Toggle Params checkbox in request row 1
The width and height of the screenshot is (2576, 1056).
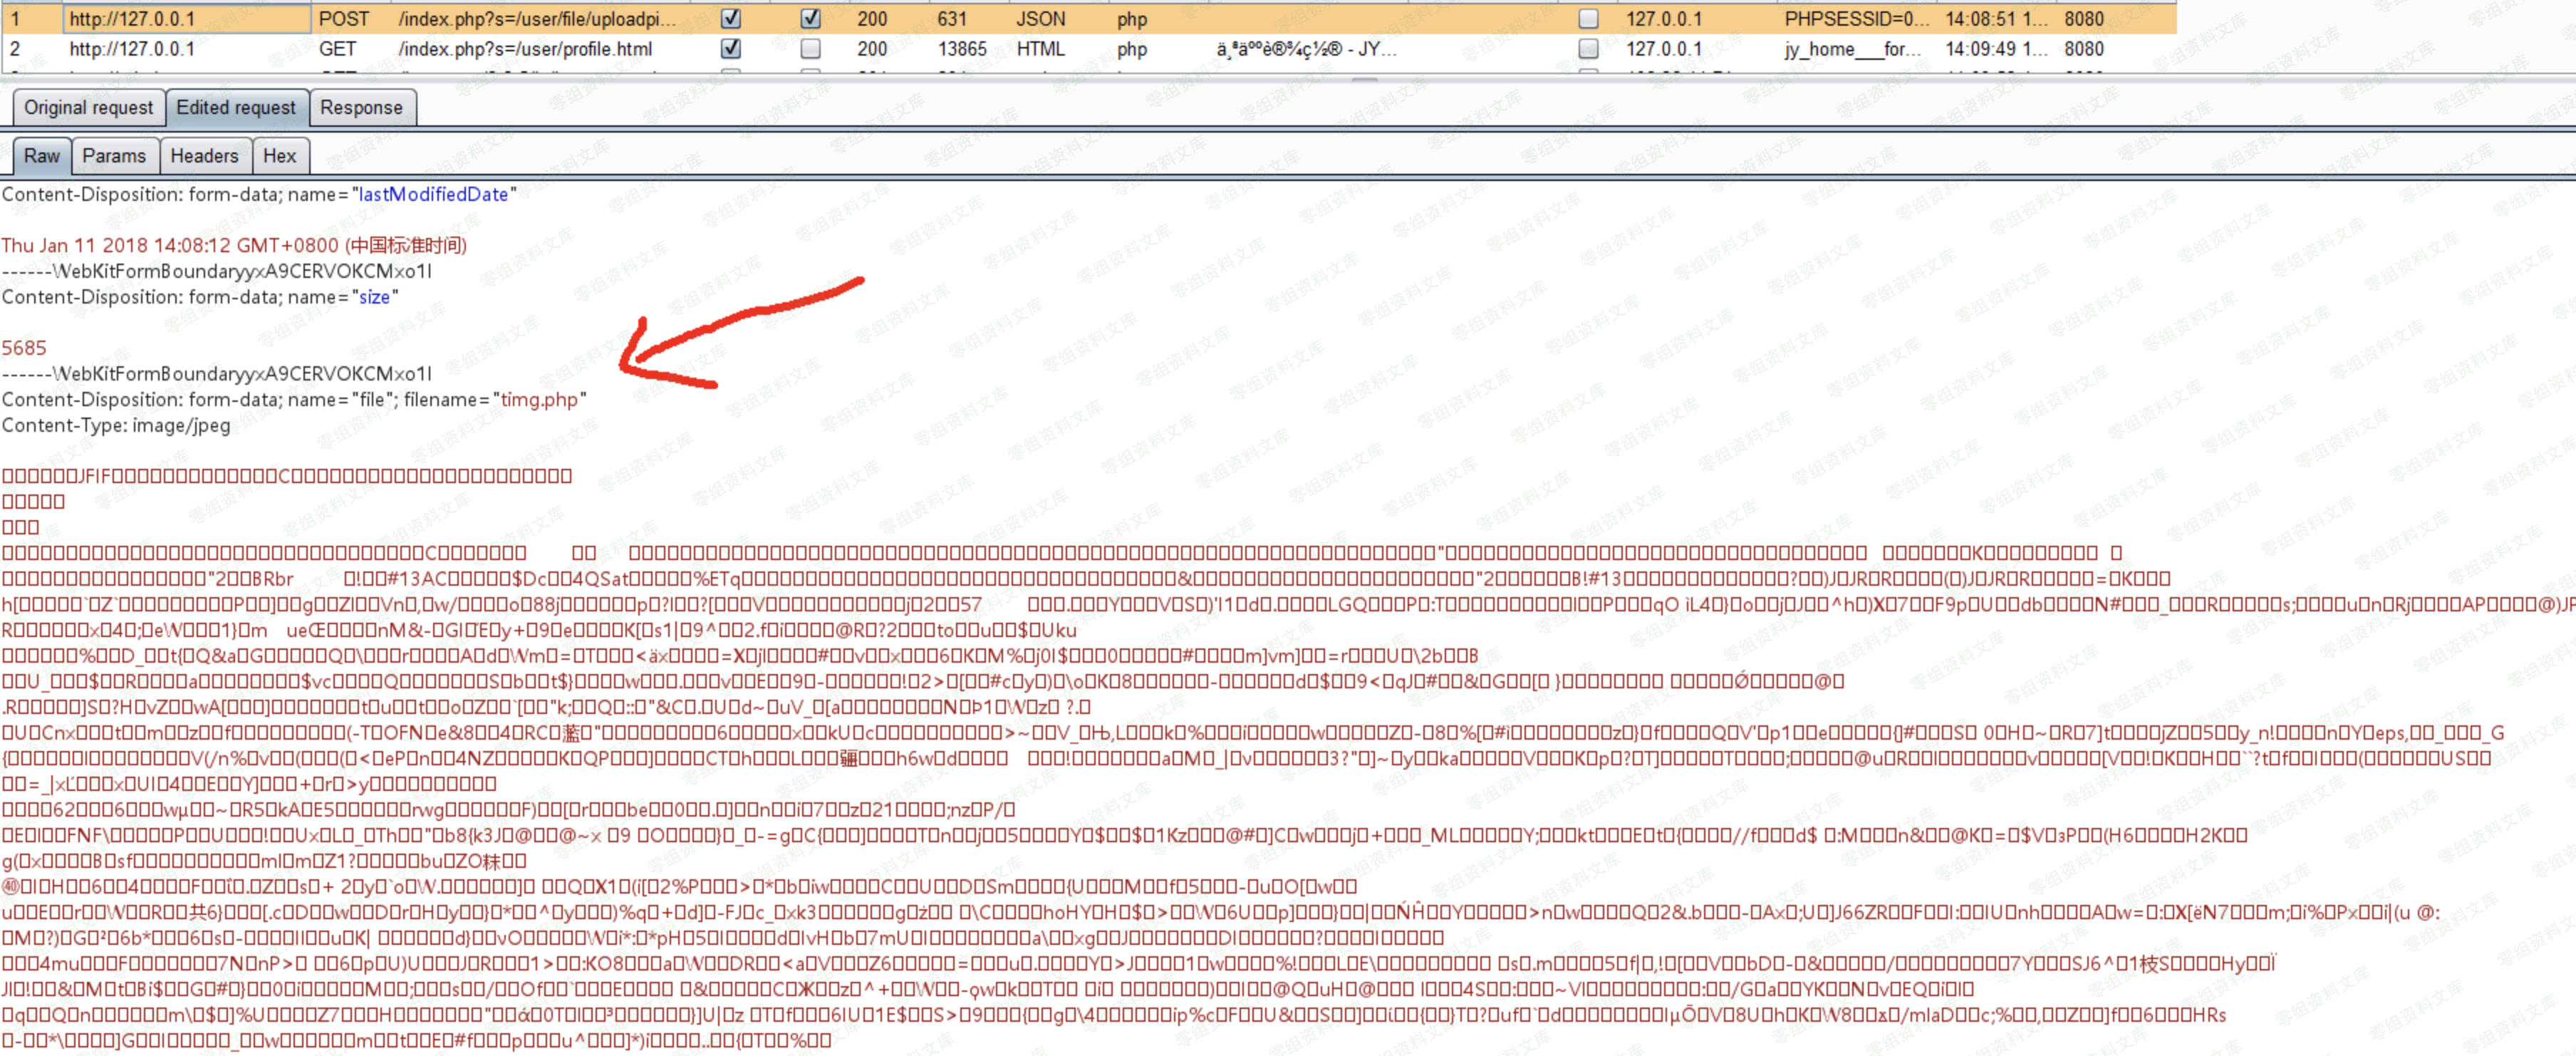tap(731, 19)
